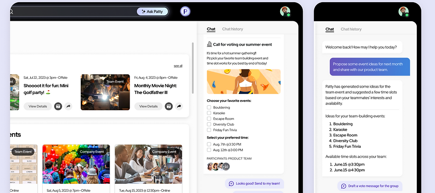Click Looks good! Send to my team!

[254, 183]
